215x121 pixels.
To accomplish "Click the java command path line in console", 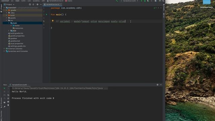I will (x=60, y=88).
